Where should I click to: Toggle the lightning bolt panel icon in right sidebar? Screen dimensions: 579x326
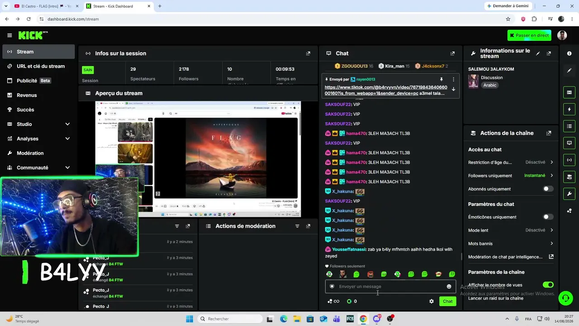569,109
